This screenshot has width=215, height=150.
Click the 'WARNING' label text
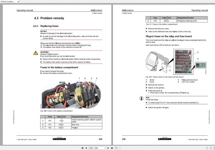click(44, 52)
